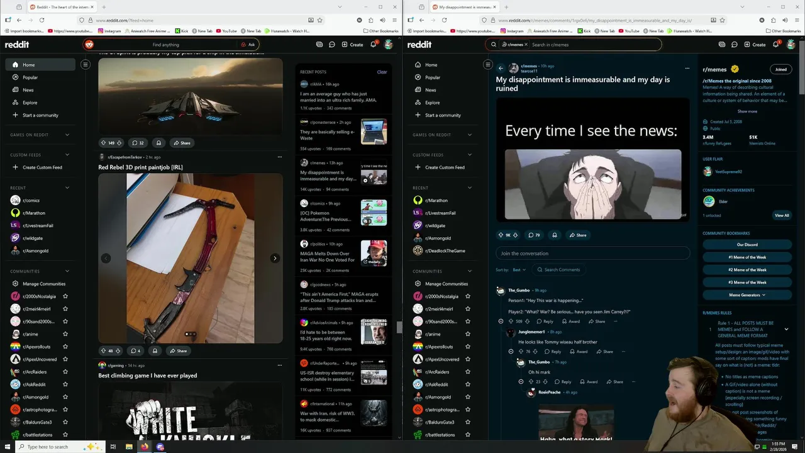Go back using post back arrow
The width and height of the screenshot is (805, 453).
click(x=501, y=68)
